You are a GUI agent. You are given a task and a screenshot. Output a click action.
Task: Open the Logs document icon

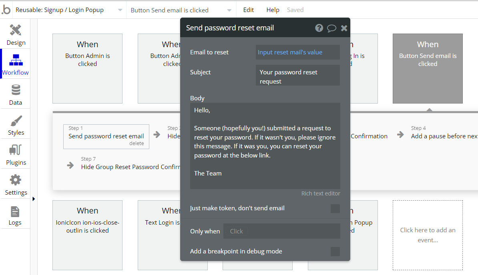15,211
